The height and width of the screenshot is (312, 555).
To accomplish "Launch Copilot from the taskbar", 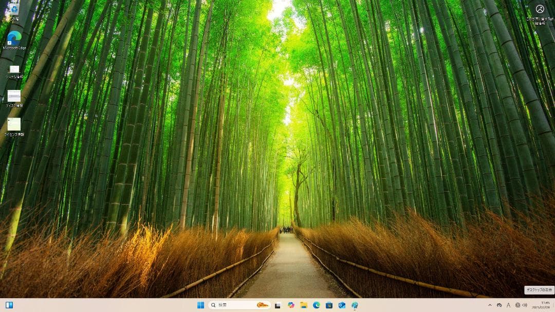I will tap(290, 305).
